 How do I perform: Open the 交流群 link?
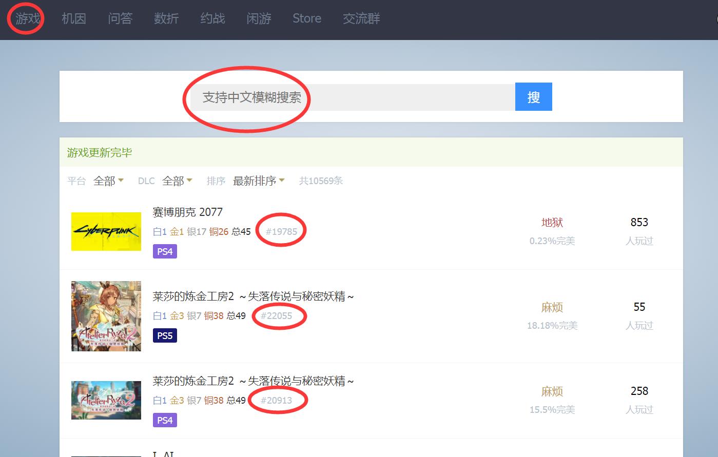pos(361,19)
